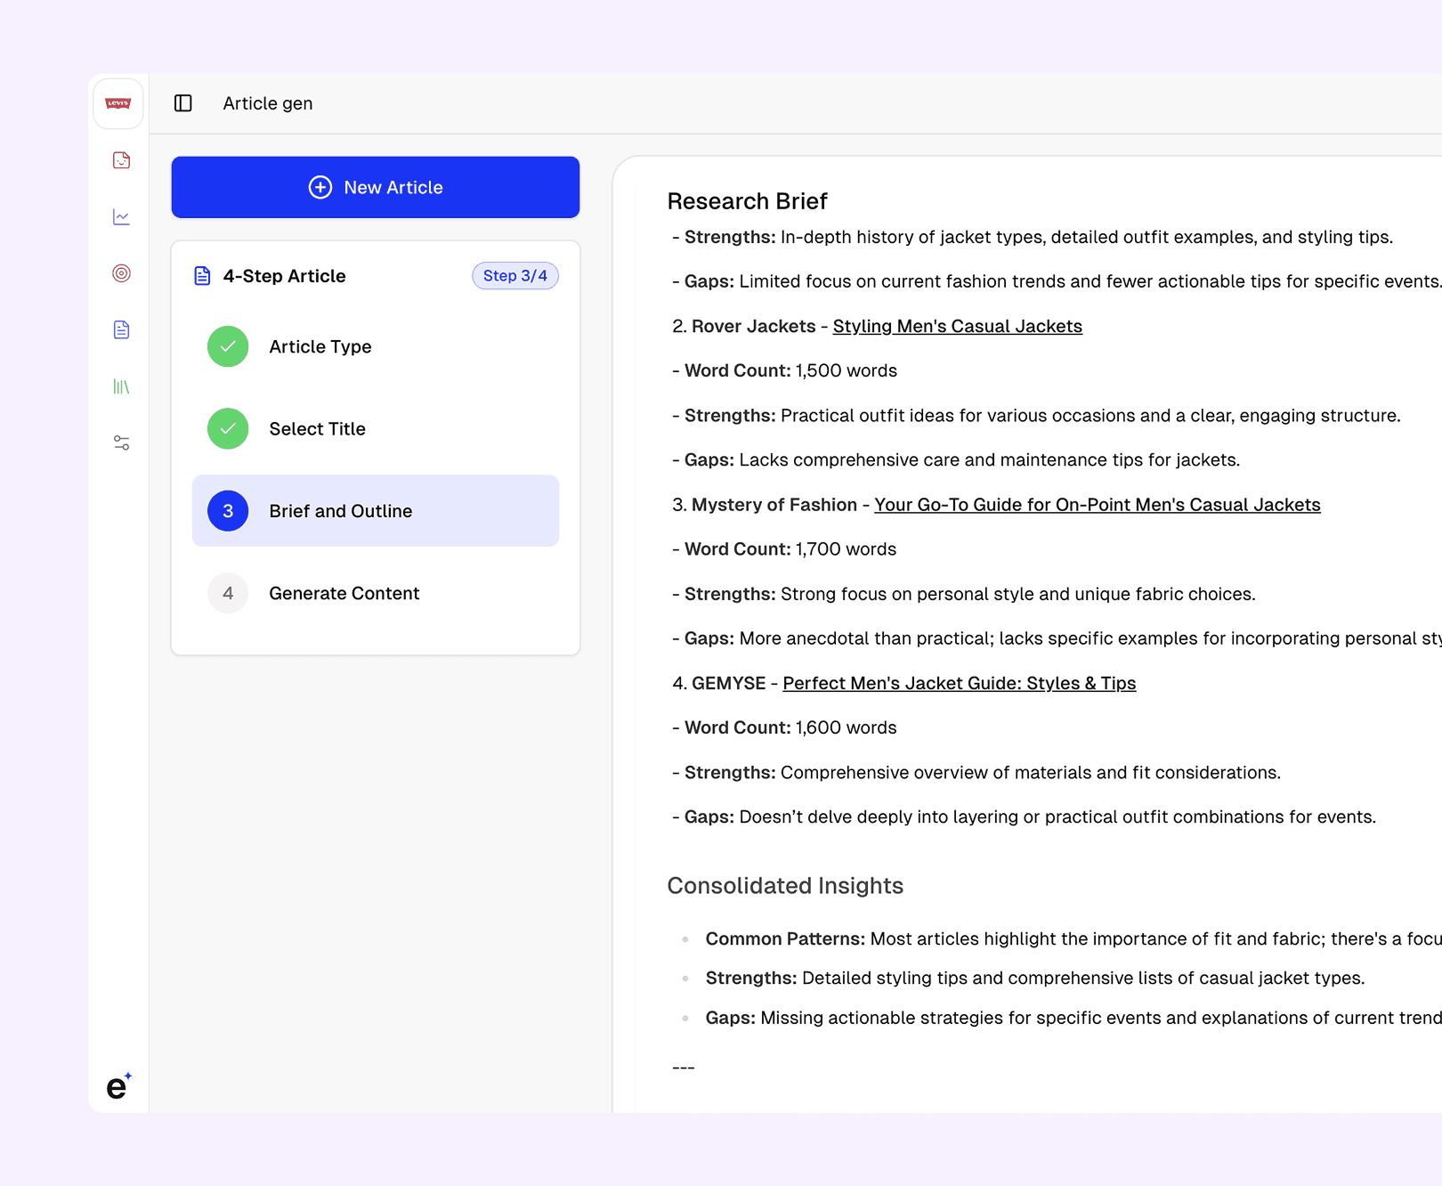
Task: Go to the Generate Content step
Action: click(x=376, y=593)
